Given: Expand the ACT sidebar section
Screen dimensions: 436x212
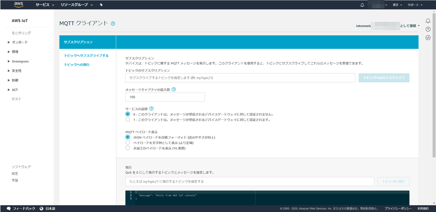Looking at the screenshot, I should (13, 90).
